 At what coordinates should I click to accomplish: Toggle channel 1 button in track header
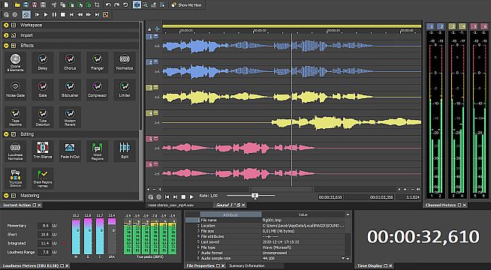tap(150, 37)
